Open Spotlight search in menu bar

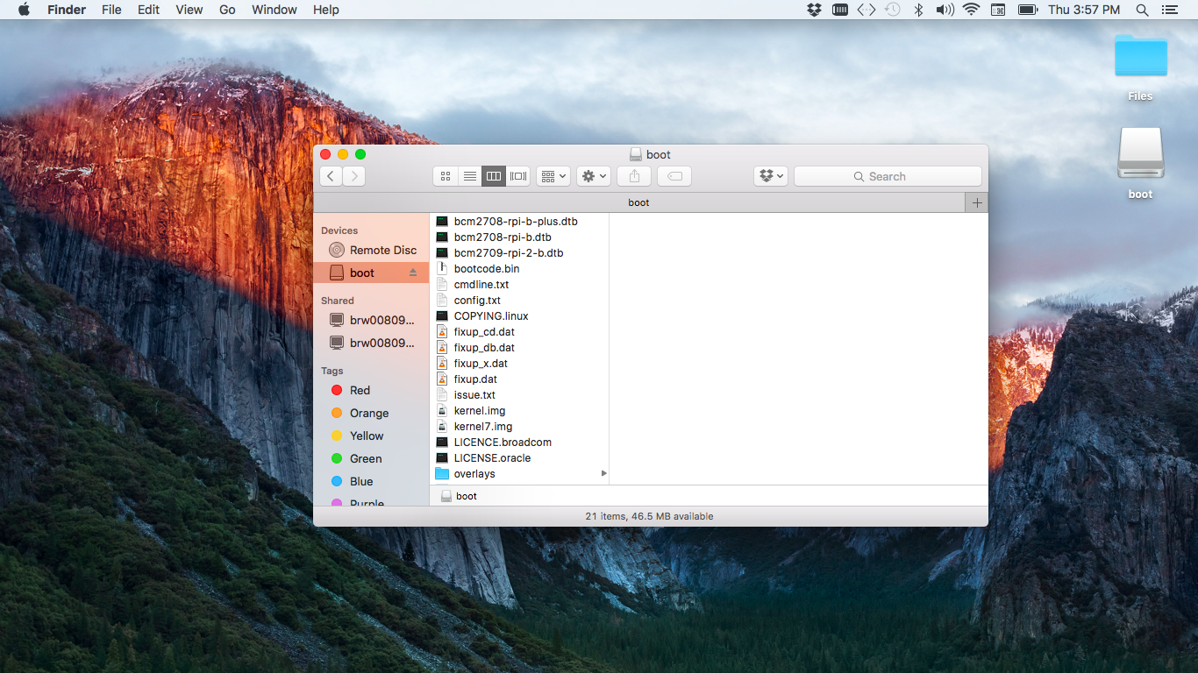click(x=1142, y=10)
